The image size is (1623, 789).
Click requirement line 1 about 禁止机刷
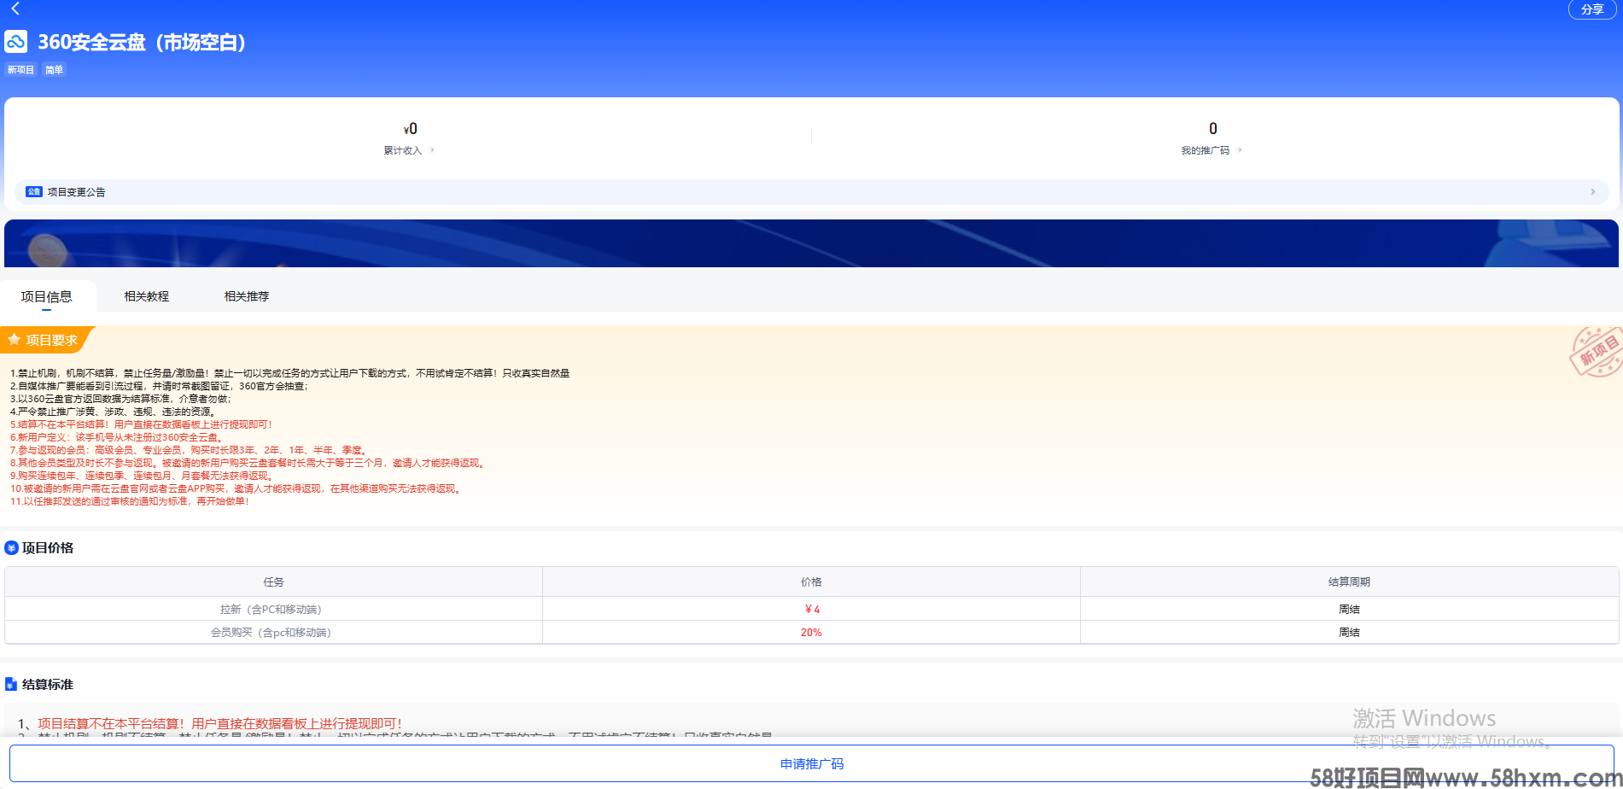coord(290,373)
